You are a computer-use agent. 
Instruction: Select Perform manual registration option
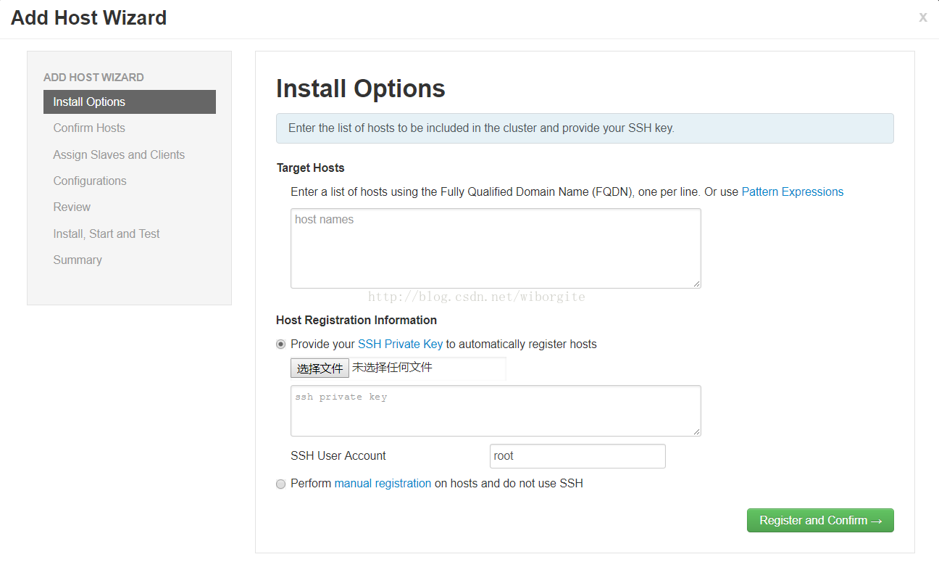point(280,484)
